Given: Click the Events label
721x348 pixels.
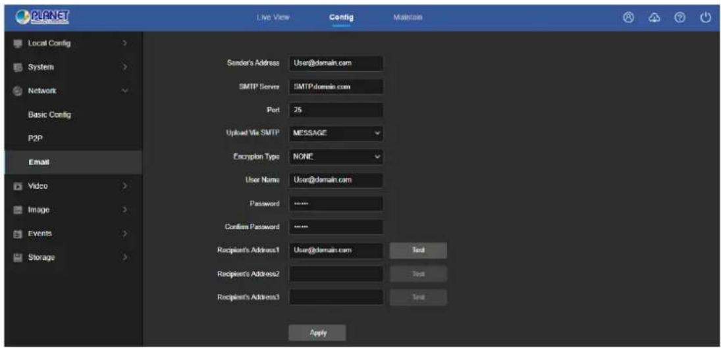Looking at the screenshot, I should [x=40, y=234].
